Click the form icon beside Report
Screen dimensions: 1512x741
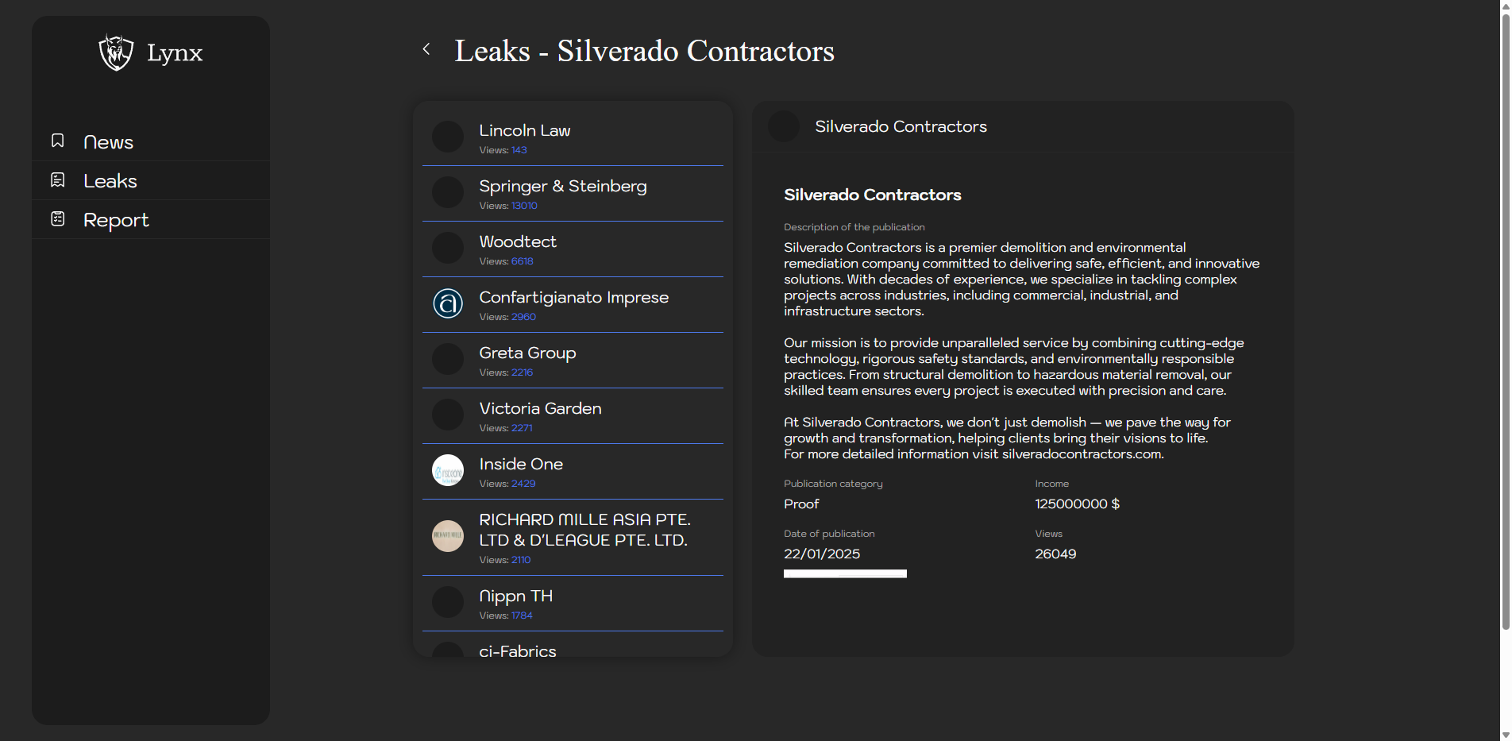pyautogui.click(x=58, y=219)
